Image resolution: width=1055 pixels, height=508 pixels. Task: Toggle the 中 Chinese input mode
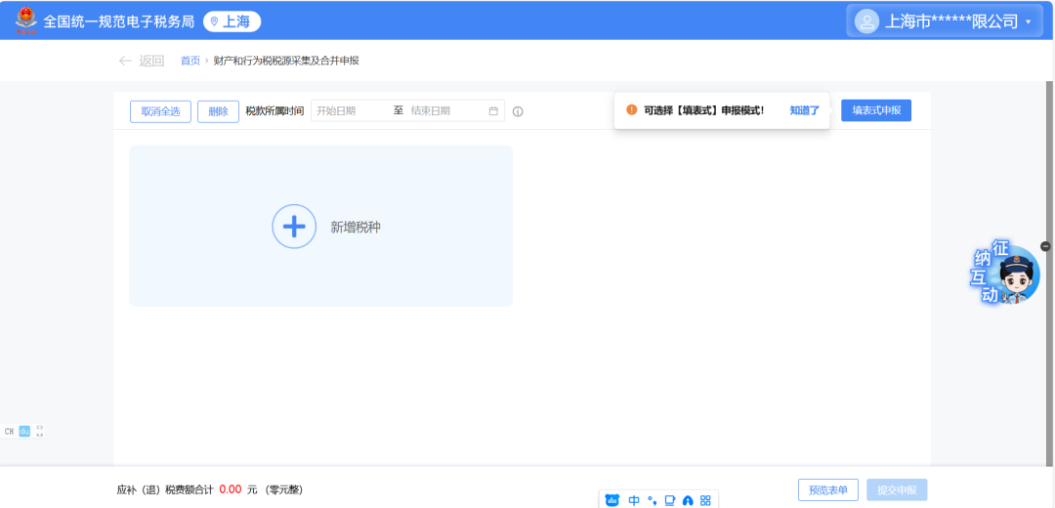click(x=634, y=500)
